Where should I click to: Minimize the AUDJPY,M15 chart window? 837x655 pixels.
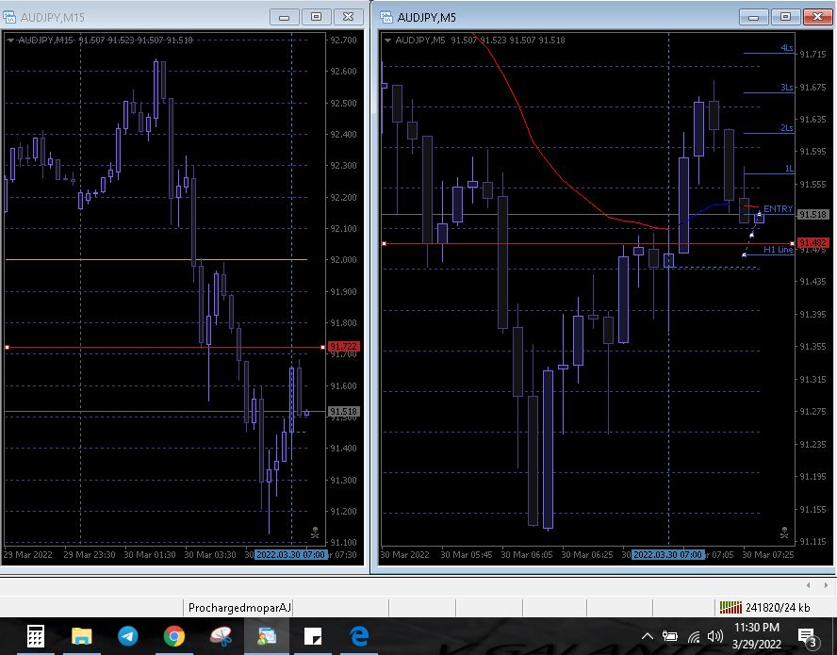284,17
